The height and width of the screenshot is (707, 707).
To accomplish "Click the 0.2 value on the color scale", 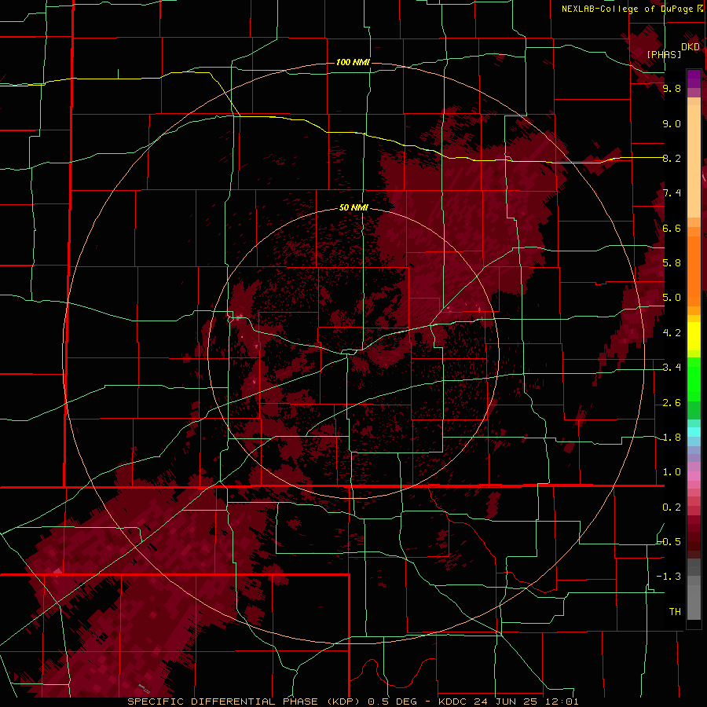I will [x=672, y=507].
